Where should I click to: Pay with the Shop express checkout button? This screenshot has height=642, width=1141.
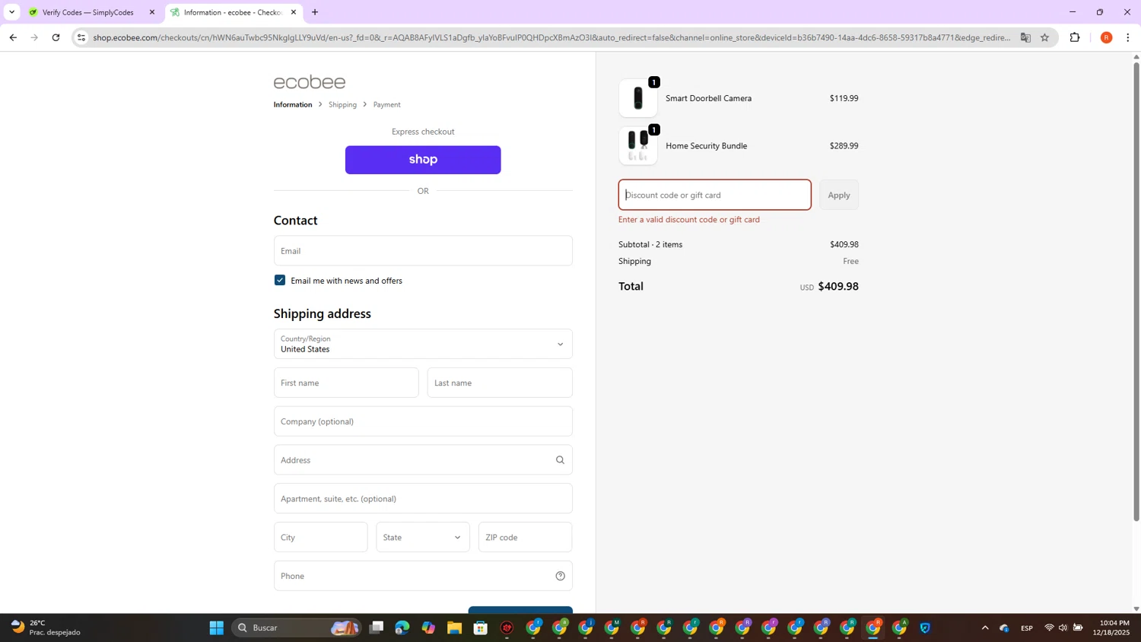(423, 160)
